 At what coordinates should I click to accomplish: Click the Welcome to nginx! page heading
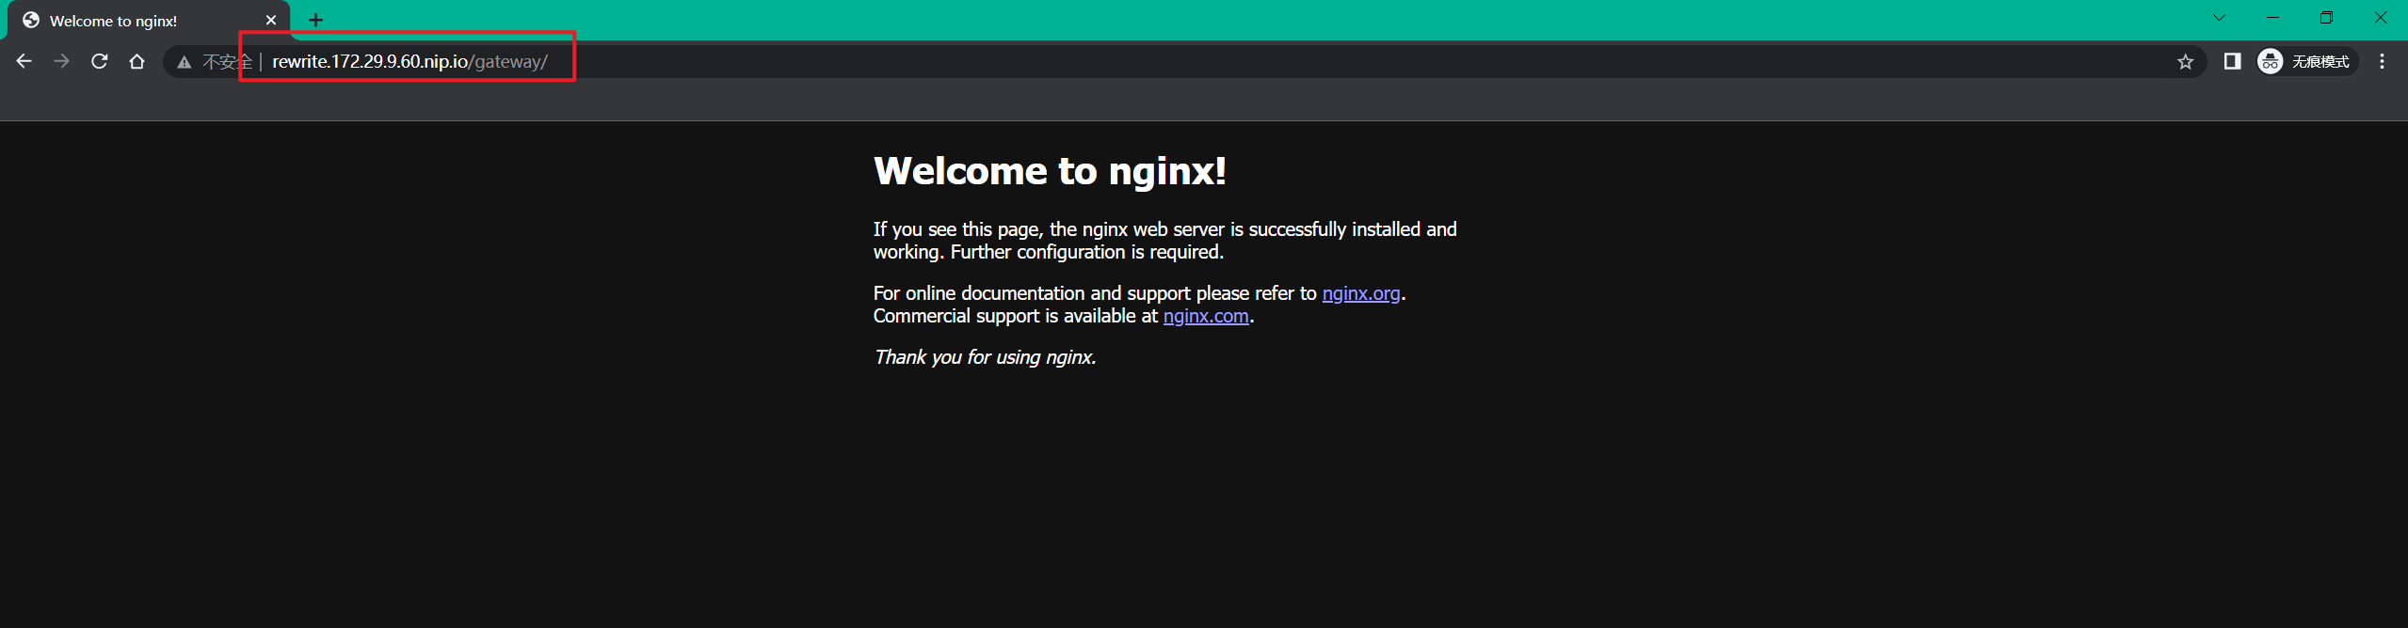point(1049,171)
